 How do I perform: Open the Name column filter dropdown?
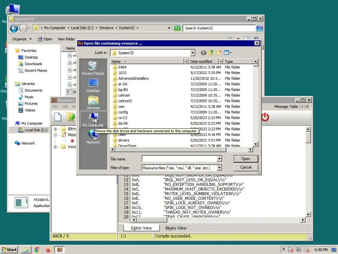pos(186,62)
